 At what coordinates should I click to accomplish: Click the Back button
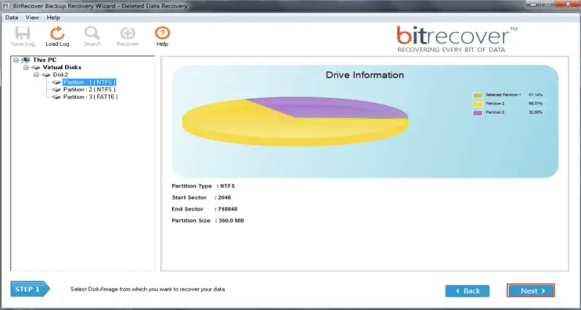coord(467,291)
